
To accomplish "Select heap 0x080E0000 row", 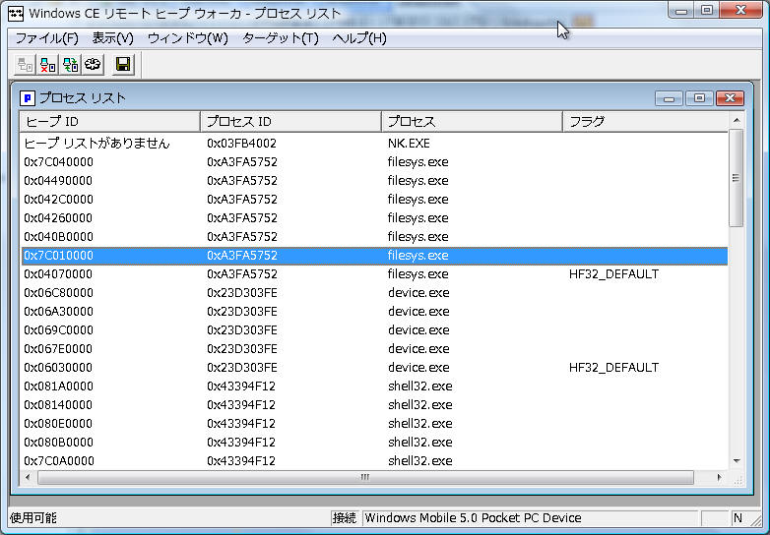I will click(374, 423).
